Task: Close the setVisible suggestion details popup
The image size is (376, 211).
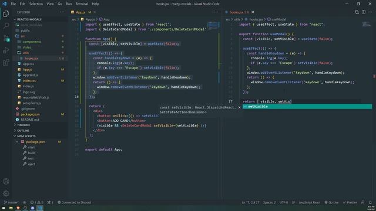Action: pyautogui.click(x=239, y=107)
